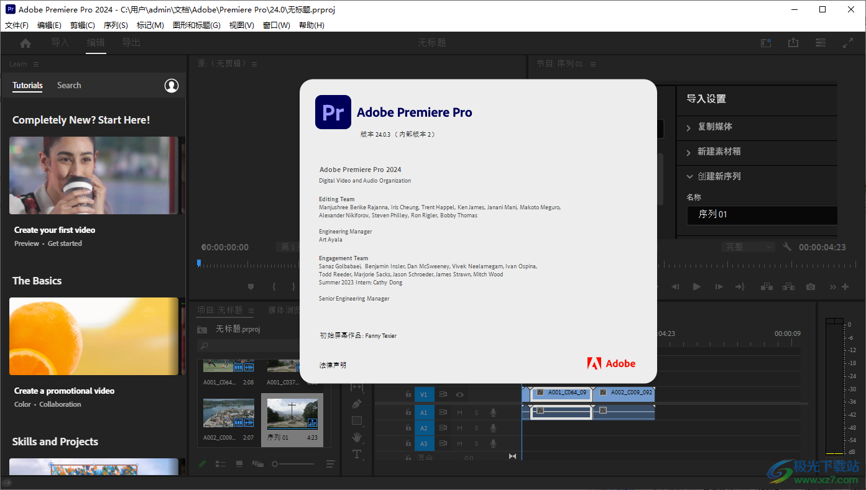The width and height of the screenshot is (866, 490).
Task: Open the 帮助(H) menu
Action: point(311,25)
